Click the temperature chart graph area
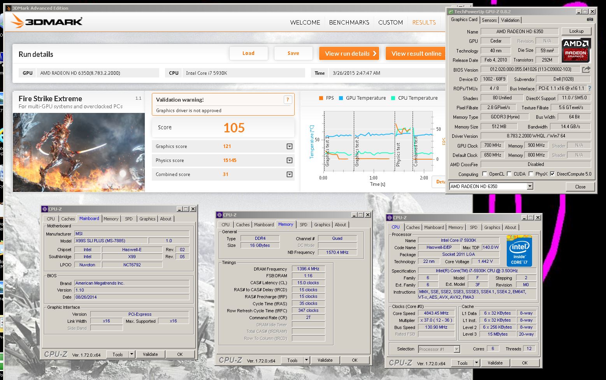 point(378,141)
